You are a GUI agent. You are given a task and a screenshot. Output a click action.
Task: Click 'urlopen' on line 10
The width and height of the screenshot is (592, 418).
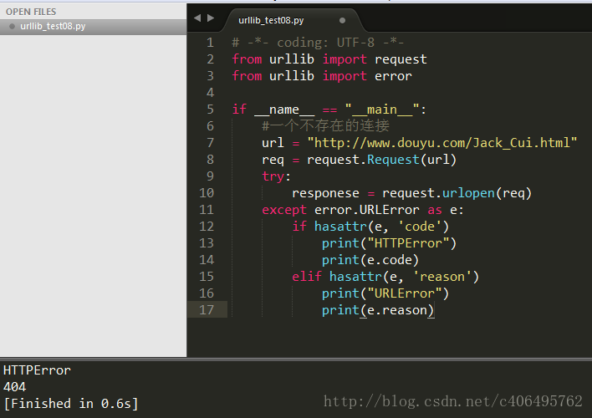[x=468, y=193]
